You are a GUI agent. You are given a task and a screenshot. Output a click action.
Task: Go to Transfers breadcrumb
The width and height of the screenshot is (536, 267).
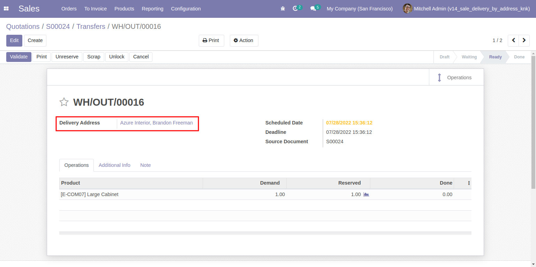click(x=91, y=26)
